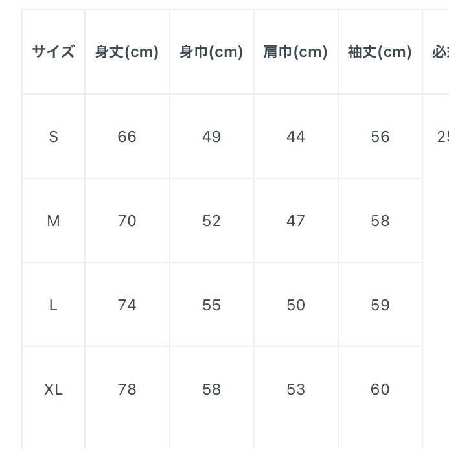Select the L size row label

click(53, 305)
